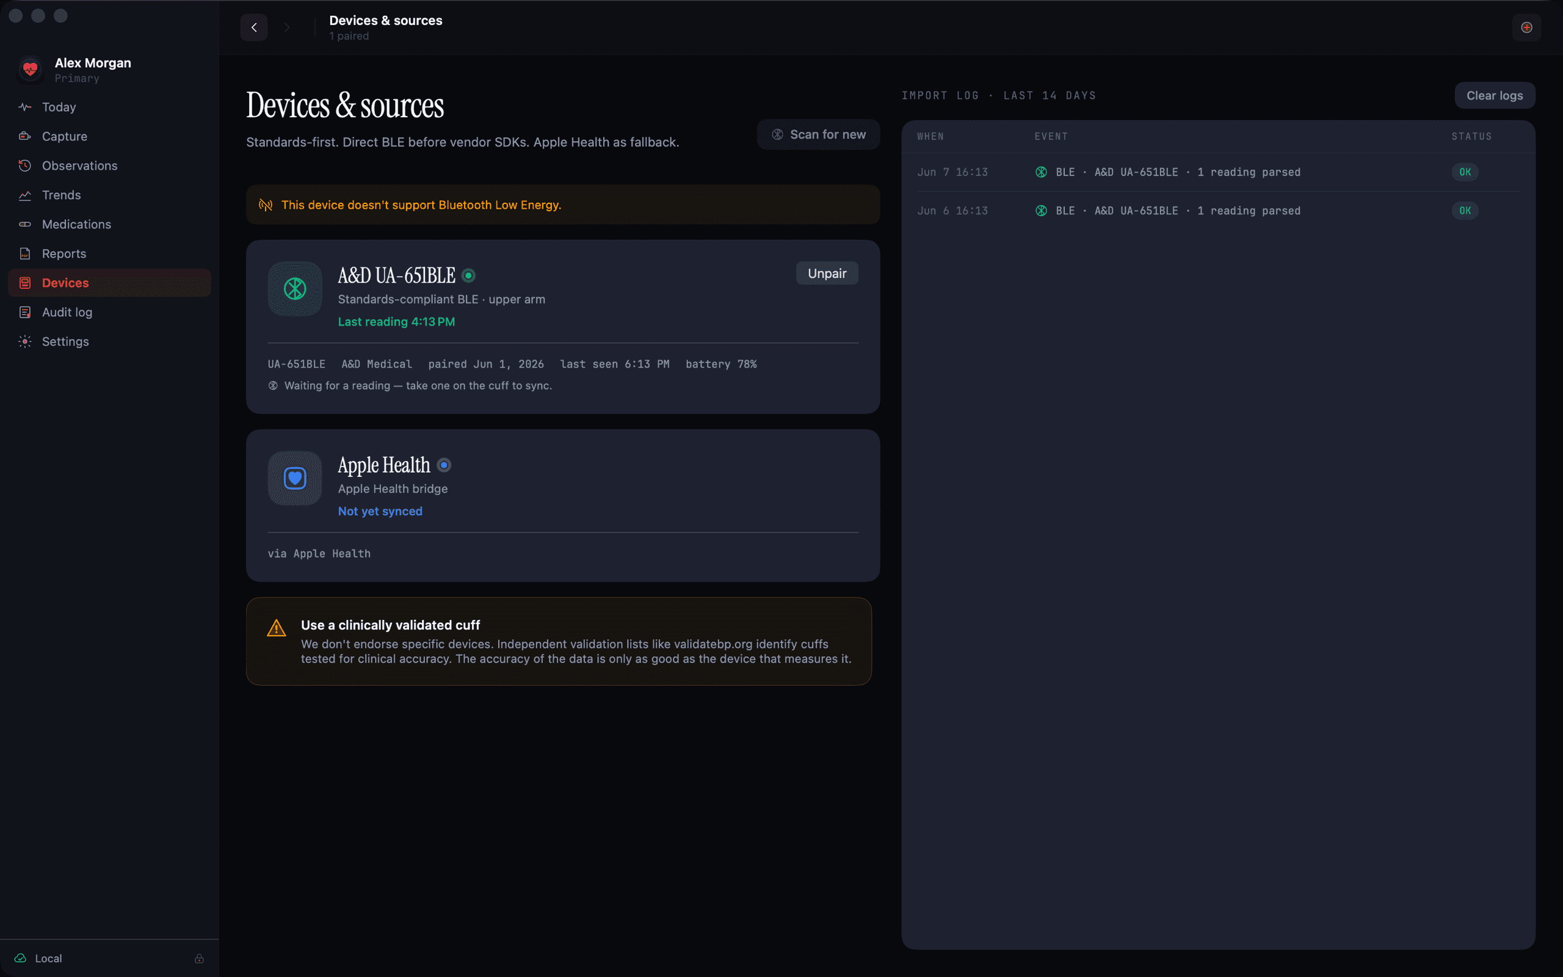Click 'last seen 6:13 PM' detail

[x=614, y=365]
